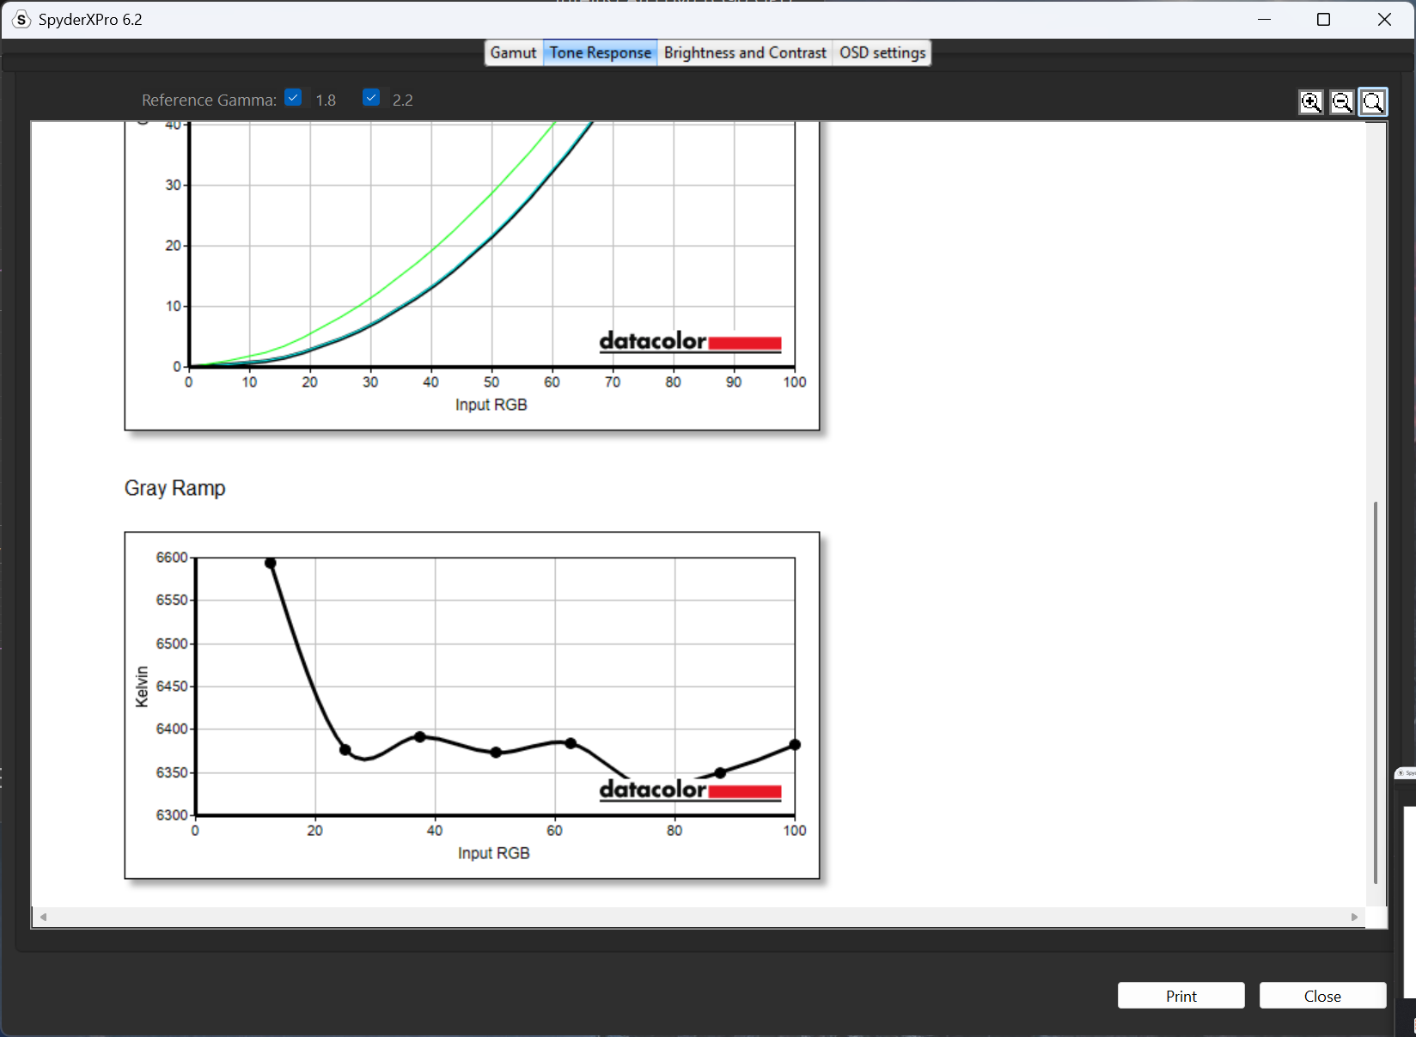Click the Gray Ramp heading text
The height and width of the screenshot is (1037, 1416).
175,488
